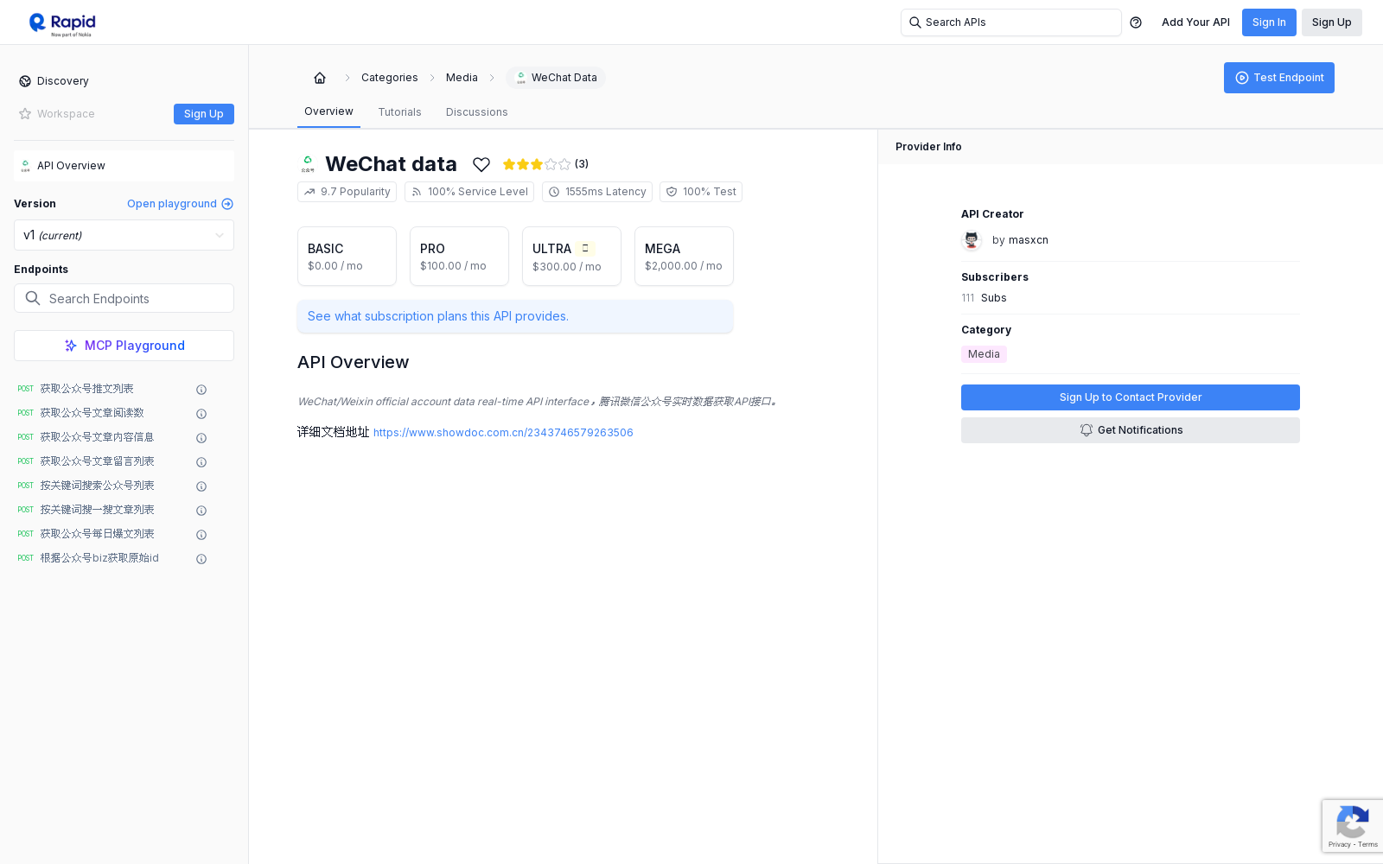Screen dimensions: 1383x864
Task: Focus the Search Endpoints field
Action: tap(124, 298)
